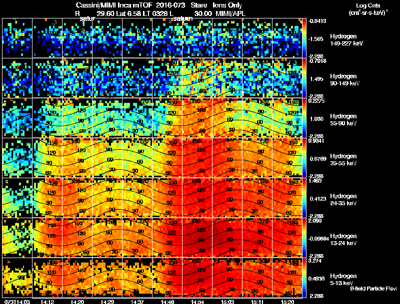Click the 14:46 image panel in 90-149 keV row
The image size is (400, 304).
167,78
